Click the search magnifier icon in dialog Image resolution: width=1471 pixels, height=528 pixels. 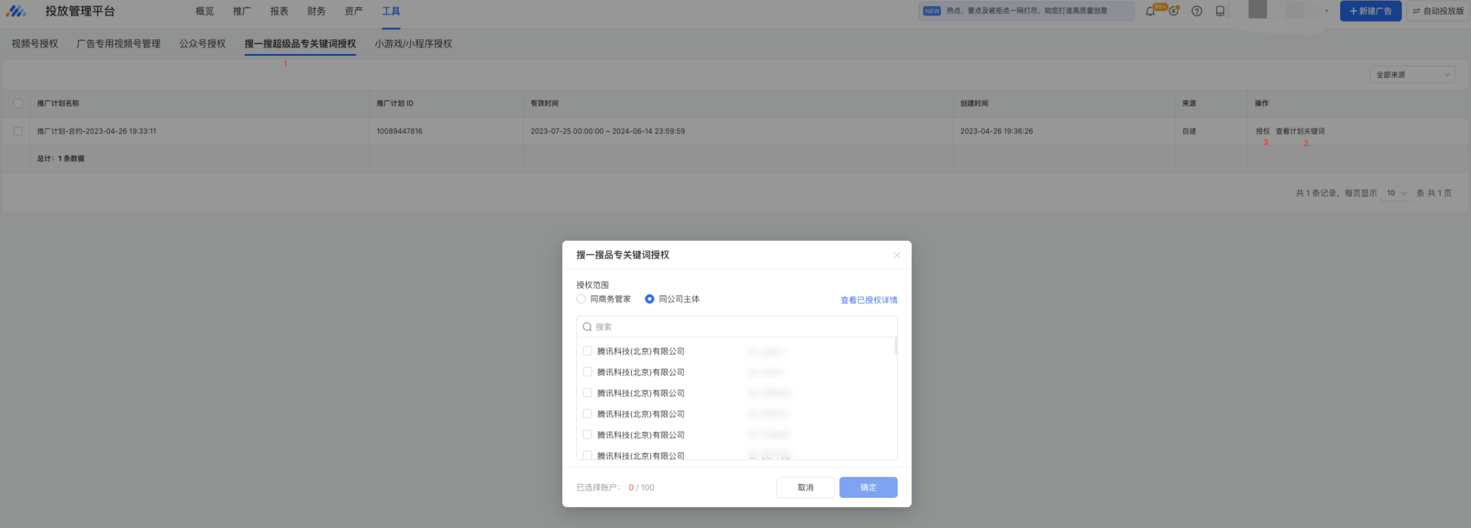(x=587, y=327)
